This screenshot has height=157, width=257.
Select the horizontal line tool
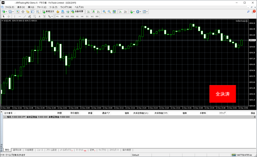tap(20, 17)
